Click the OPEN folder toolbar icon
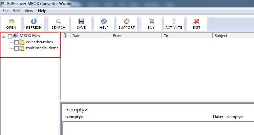Image resolution: width=254 pixels, height=135 pixels. [x=11, y=21]
